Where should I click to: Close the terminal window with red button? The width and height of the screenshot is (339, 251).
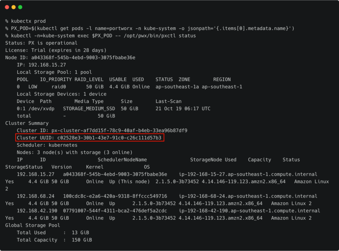(7, 7)
